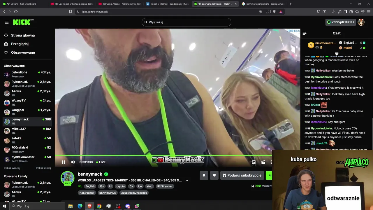
Task: Expand followed list with Pokaż więcej
Action: click(12, 168)
